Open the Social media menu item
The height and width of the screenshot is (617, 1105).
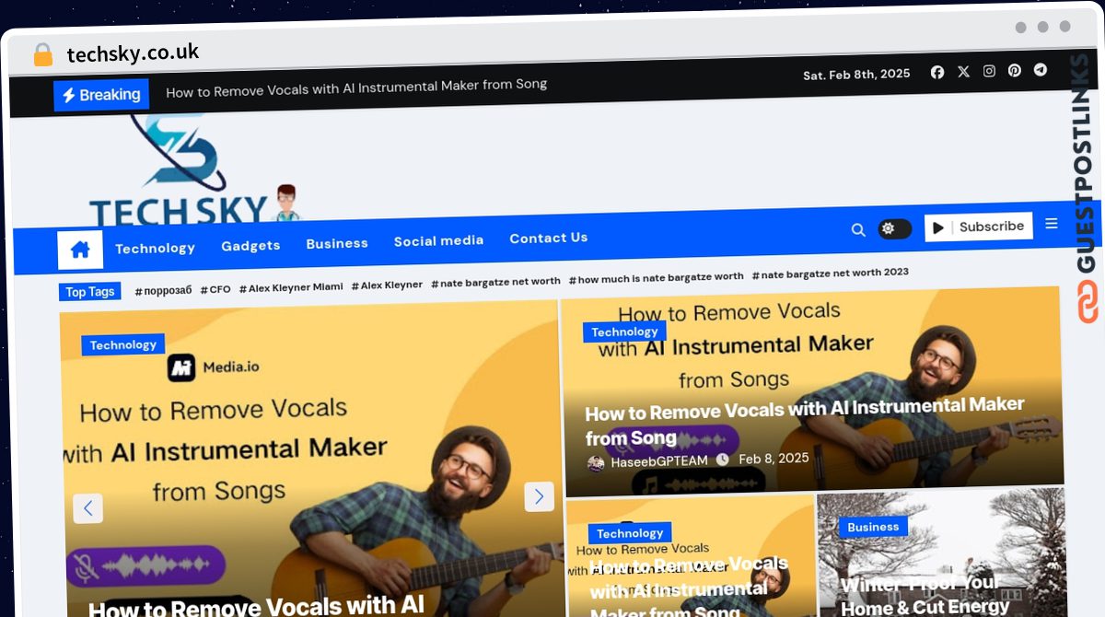438,240
